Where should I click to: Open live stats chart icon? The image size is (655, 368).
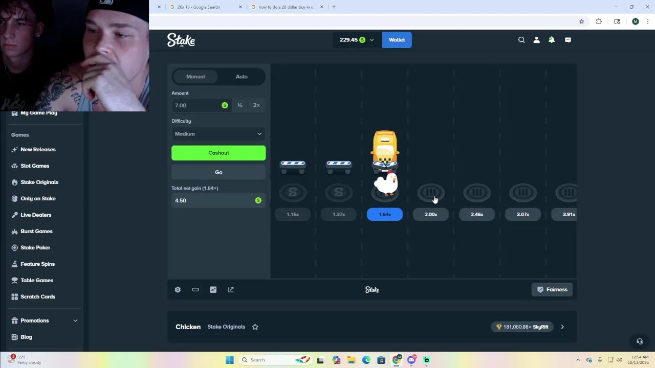pos(213,290)
